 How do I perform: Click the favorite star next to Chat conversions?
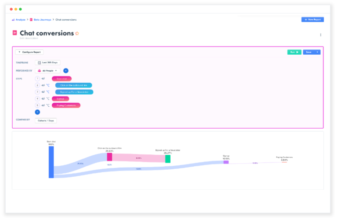[77, 33]
